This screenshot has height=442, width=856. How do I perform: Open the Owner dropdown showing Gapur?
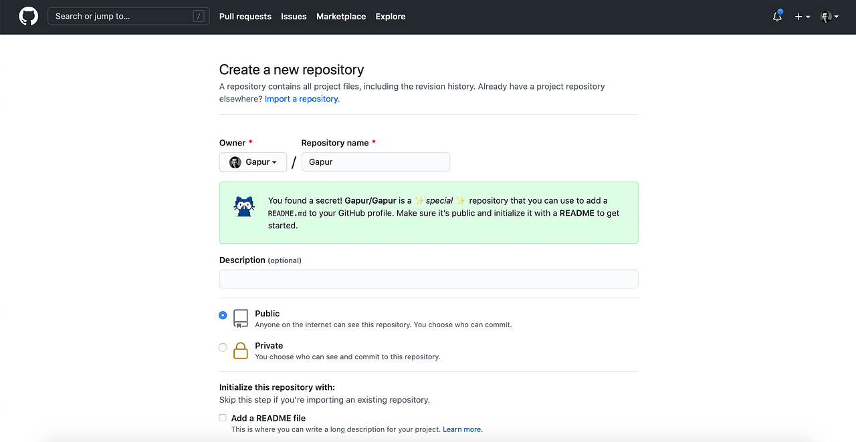(253, 162)
